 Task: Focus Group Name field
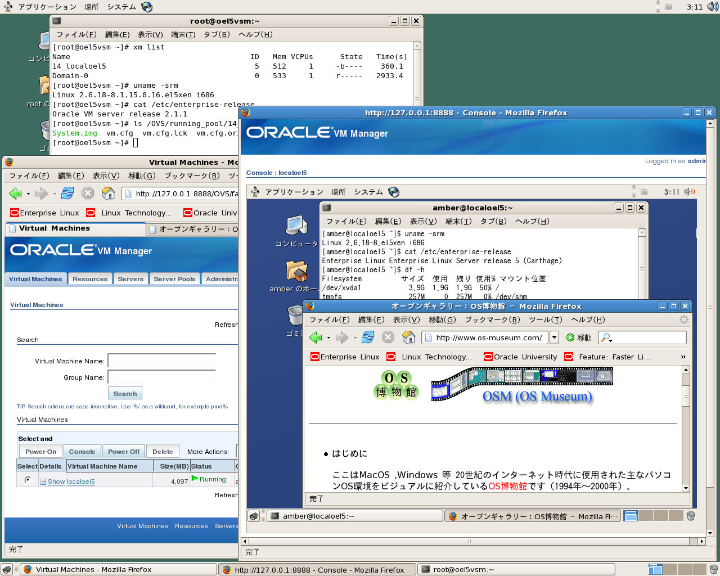point(162,377)
